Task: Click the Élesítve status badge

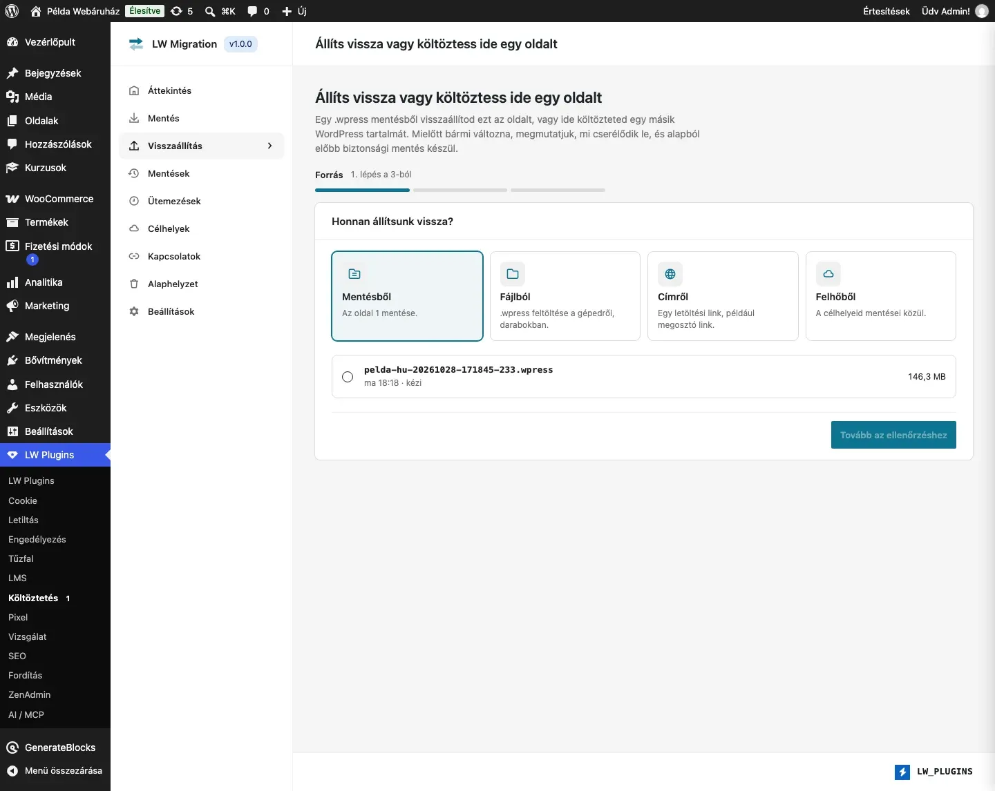Action: [145, 11]
